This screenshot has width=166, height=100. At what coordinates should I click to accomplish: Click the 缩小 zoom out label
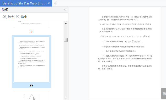click(24, 17)
